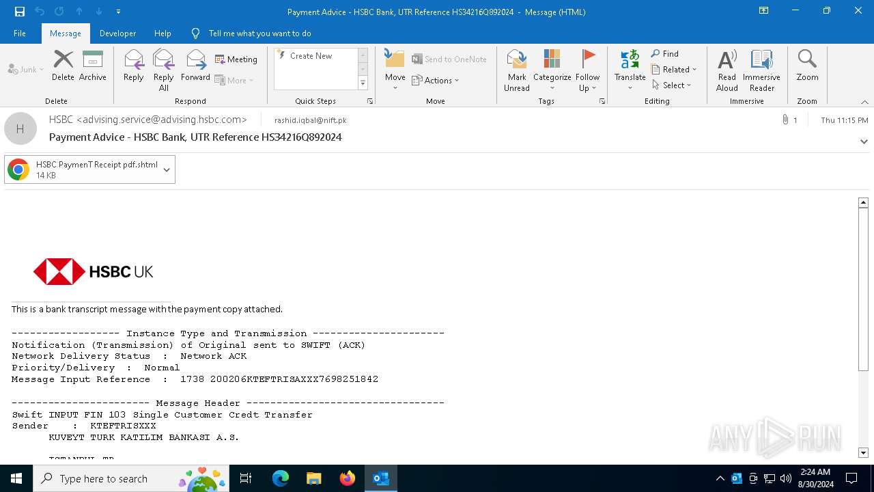
Task: Open the Related dropdown
Action: (674, 70)
